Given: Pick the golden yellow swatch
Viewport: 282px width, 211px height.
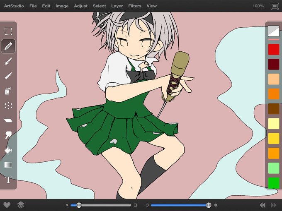Looking at the screenshot, I should (x=274, y=138).
